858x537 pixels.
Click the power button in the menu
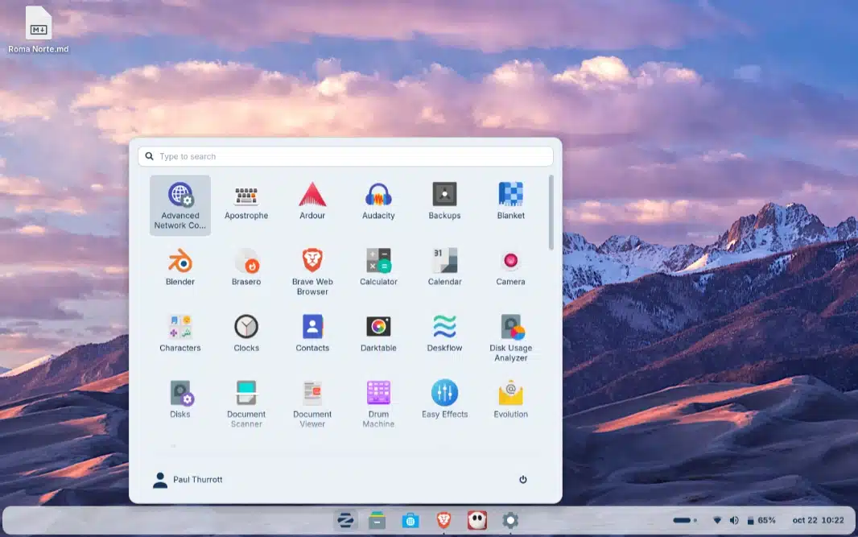522,480
